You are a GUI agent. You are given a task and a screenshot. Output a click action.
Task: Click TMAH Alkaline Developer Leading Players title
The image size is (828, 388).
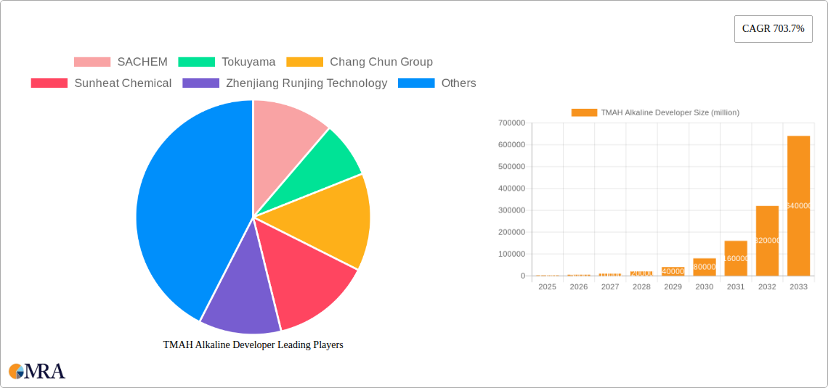(253, 345)
